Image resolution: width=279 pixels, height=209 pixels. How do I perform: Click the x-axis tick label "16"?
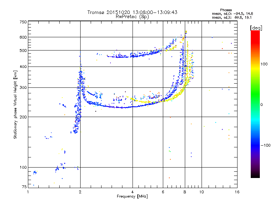coord(237,192)
